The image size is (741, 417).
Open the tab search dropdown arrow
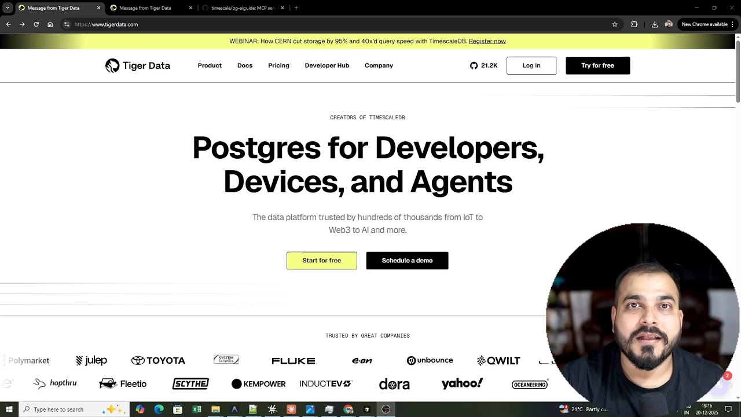coord(8,8)
